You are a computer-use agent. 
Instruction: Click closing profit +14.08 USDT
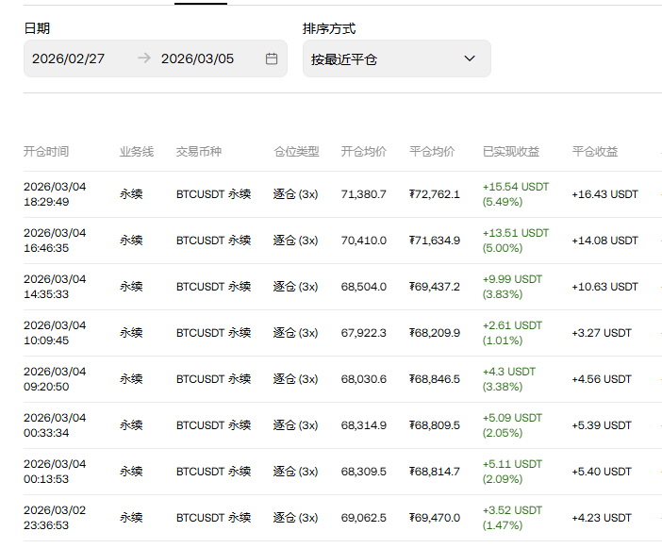point(604,241)
